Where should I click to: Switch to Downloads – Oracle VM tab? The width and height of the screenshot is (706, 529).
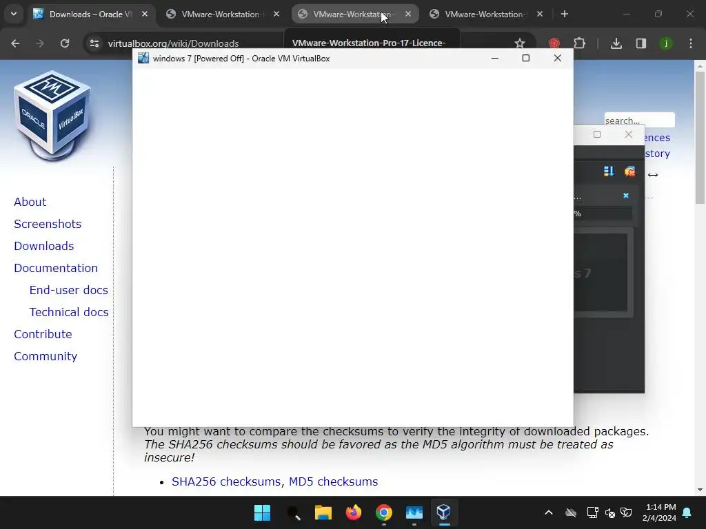click(91, 14)
